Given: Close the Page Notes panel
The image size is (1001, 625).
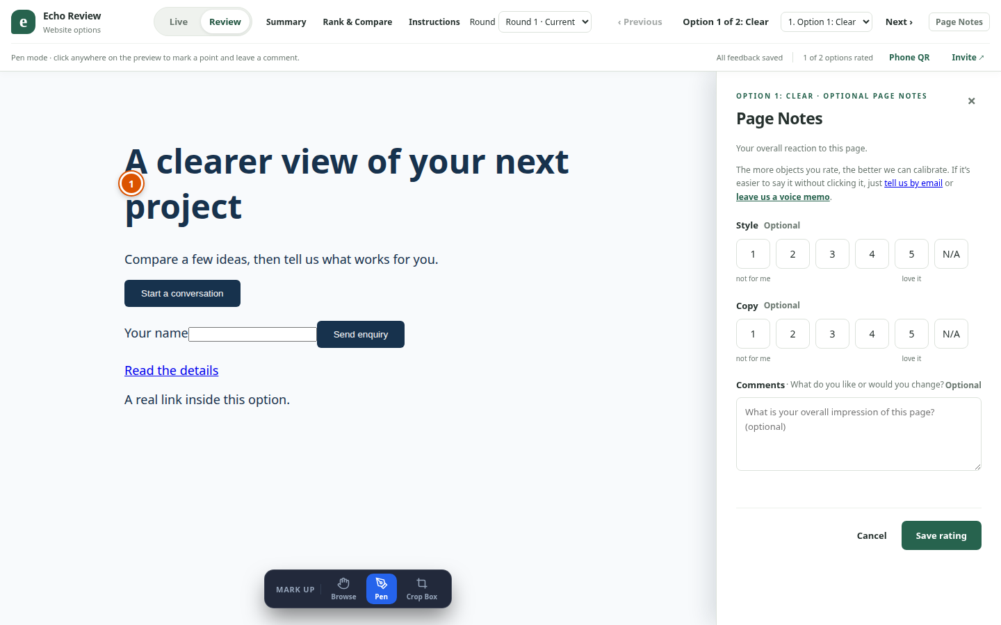Looking at the screenshot, I should 972,101.
